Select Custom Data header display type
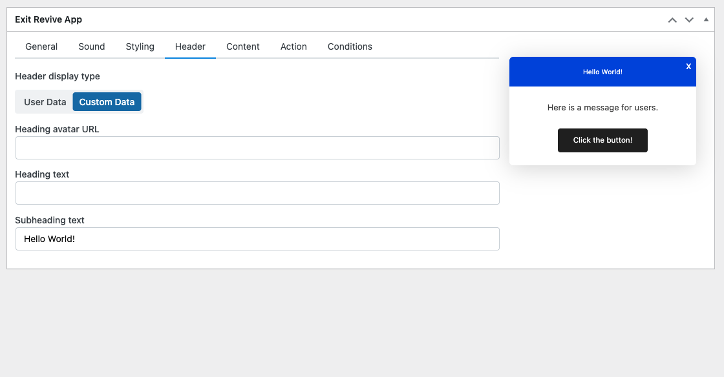 [107, 102]
